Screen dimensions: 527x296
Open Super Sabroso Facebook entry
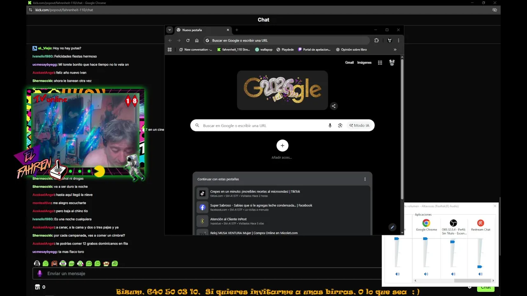282,207
